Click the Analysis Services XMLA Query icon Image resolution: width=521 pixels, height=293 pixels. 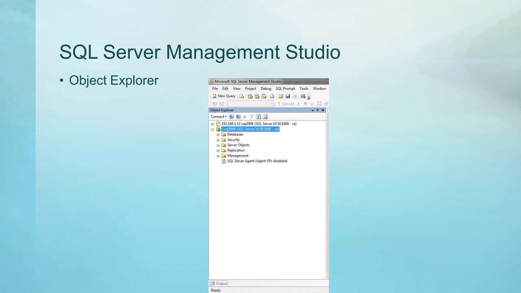(x=264, y=96)
